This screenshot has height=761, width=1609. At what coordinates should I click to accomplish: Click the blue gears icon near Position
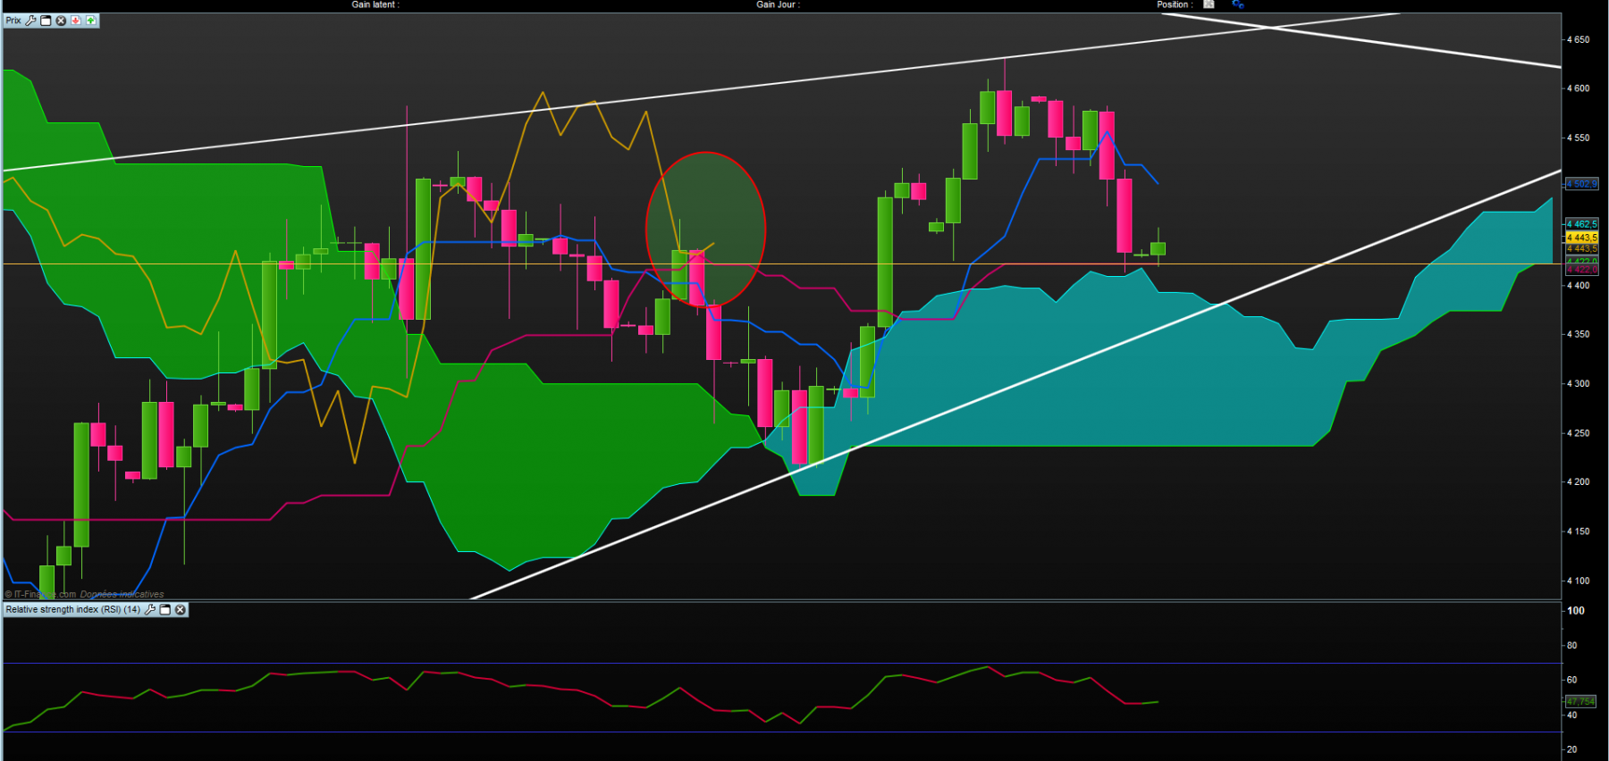(x=1238, y=4)
